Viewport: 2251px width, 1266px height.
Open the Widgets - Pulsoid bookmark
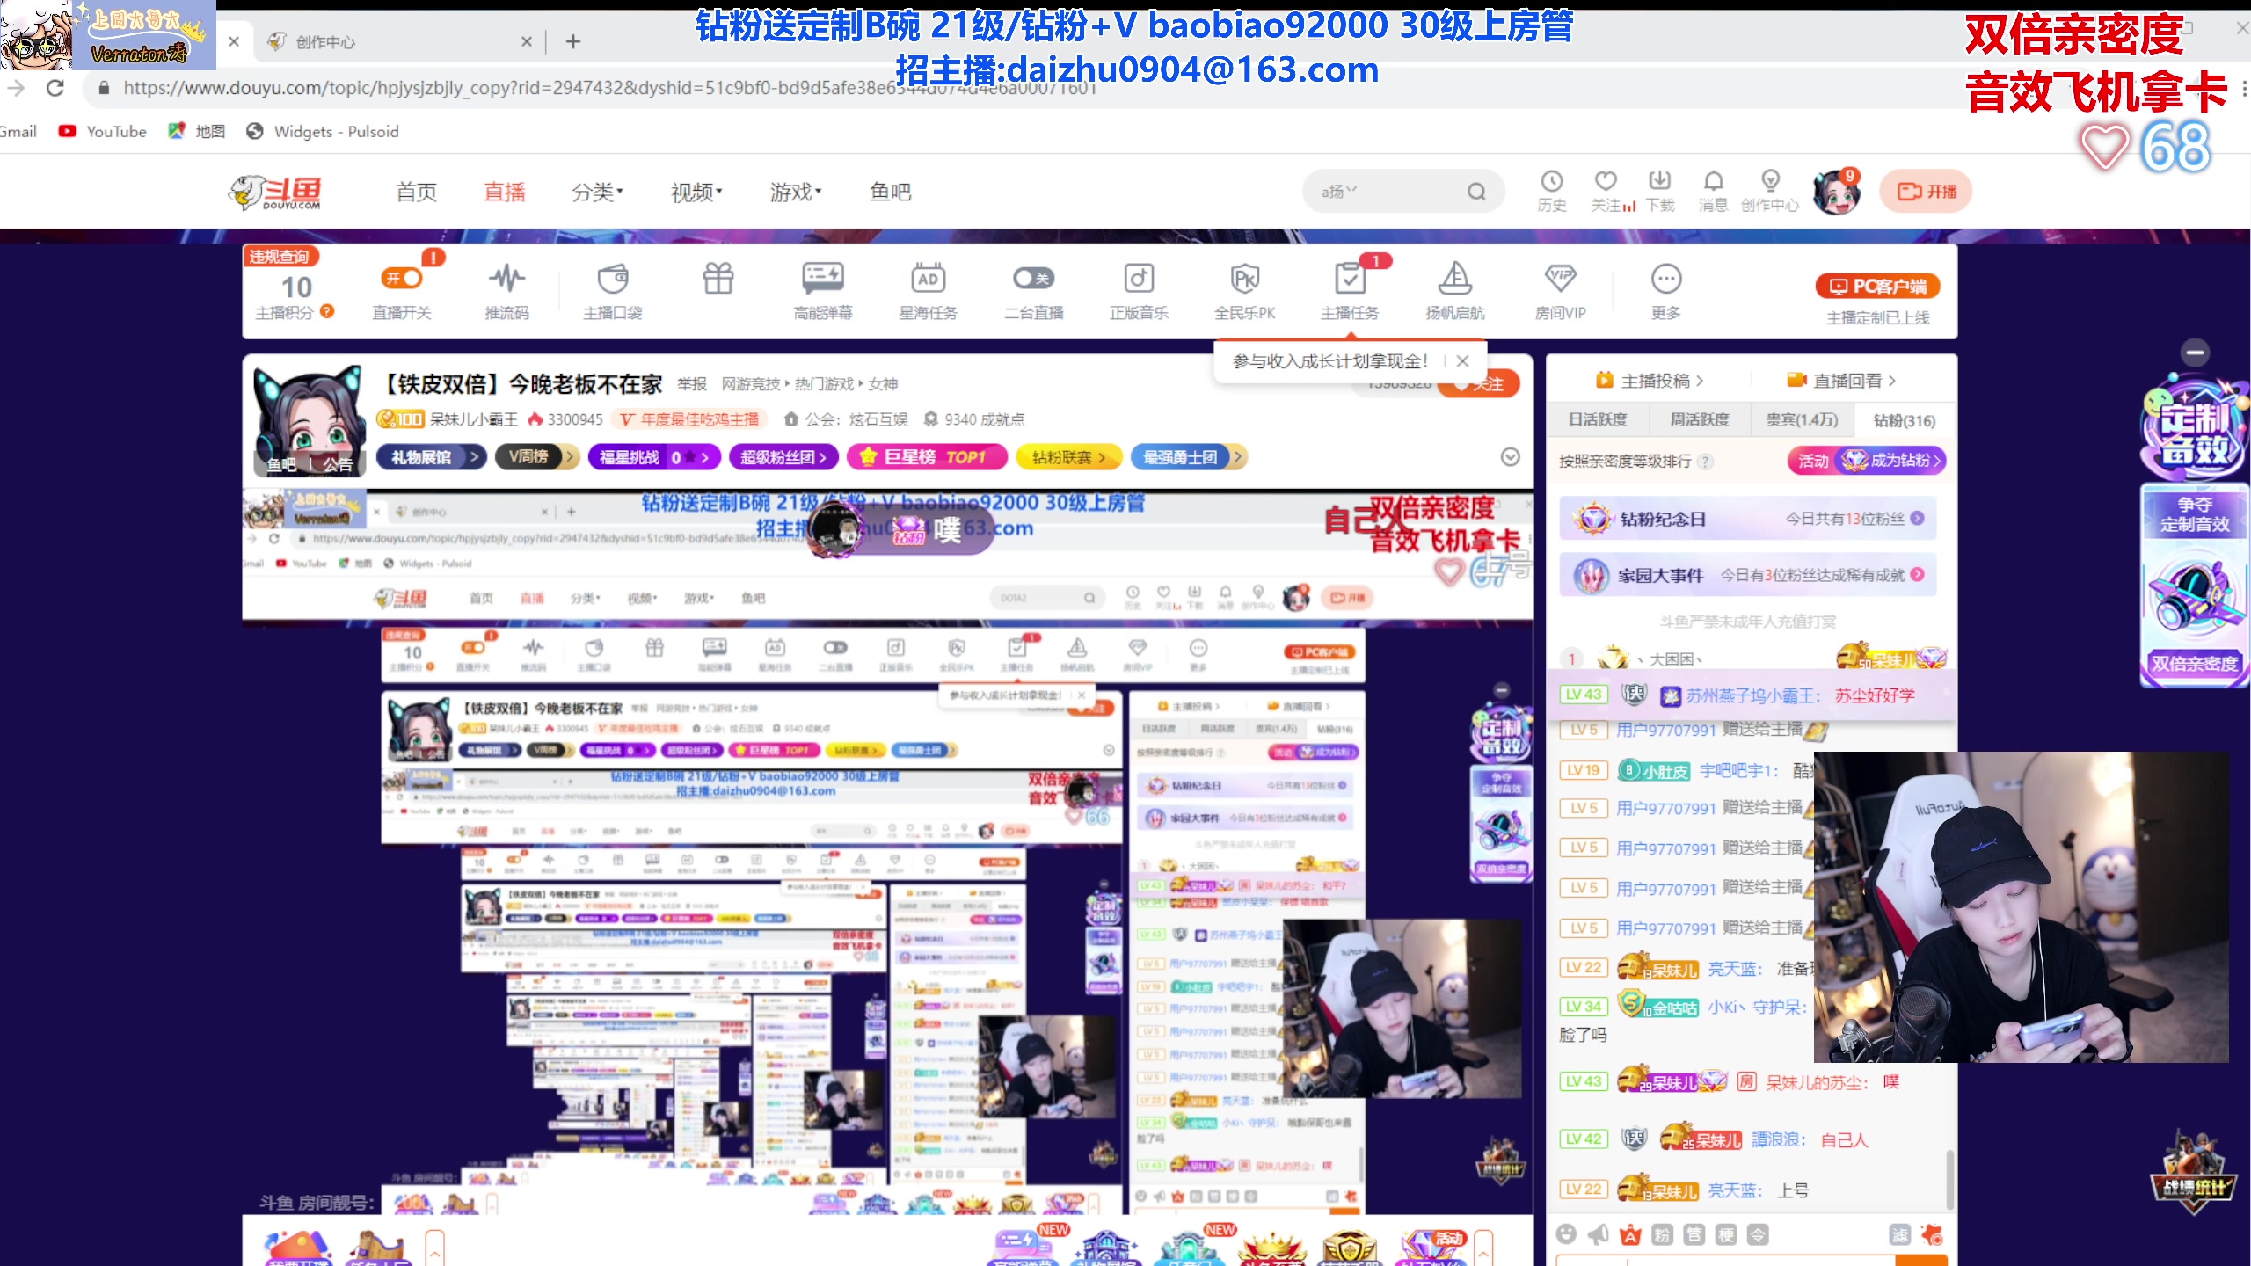323,131
